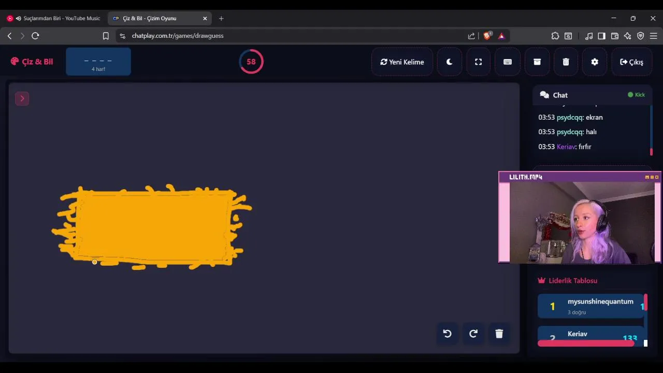
Task: Exit the game with Çıkış
Action: (631, 62)
